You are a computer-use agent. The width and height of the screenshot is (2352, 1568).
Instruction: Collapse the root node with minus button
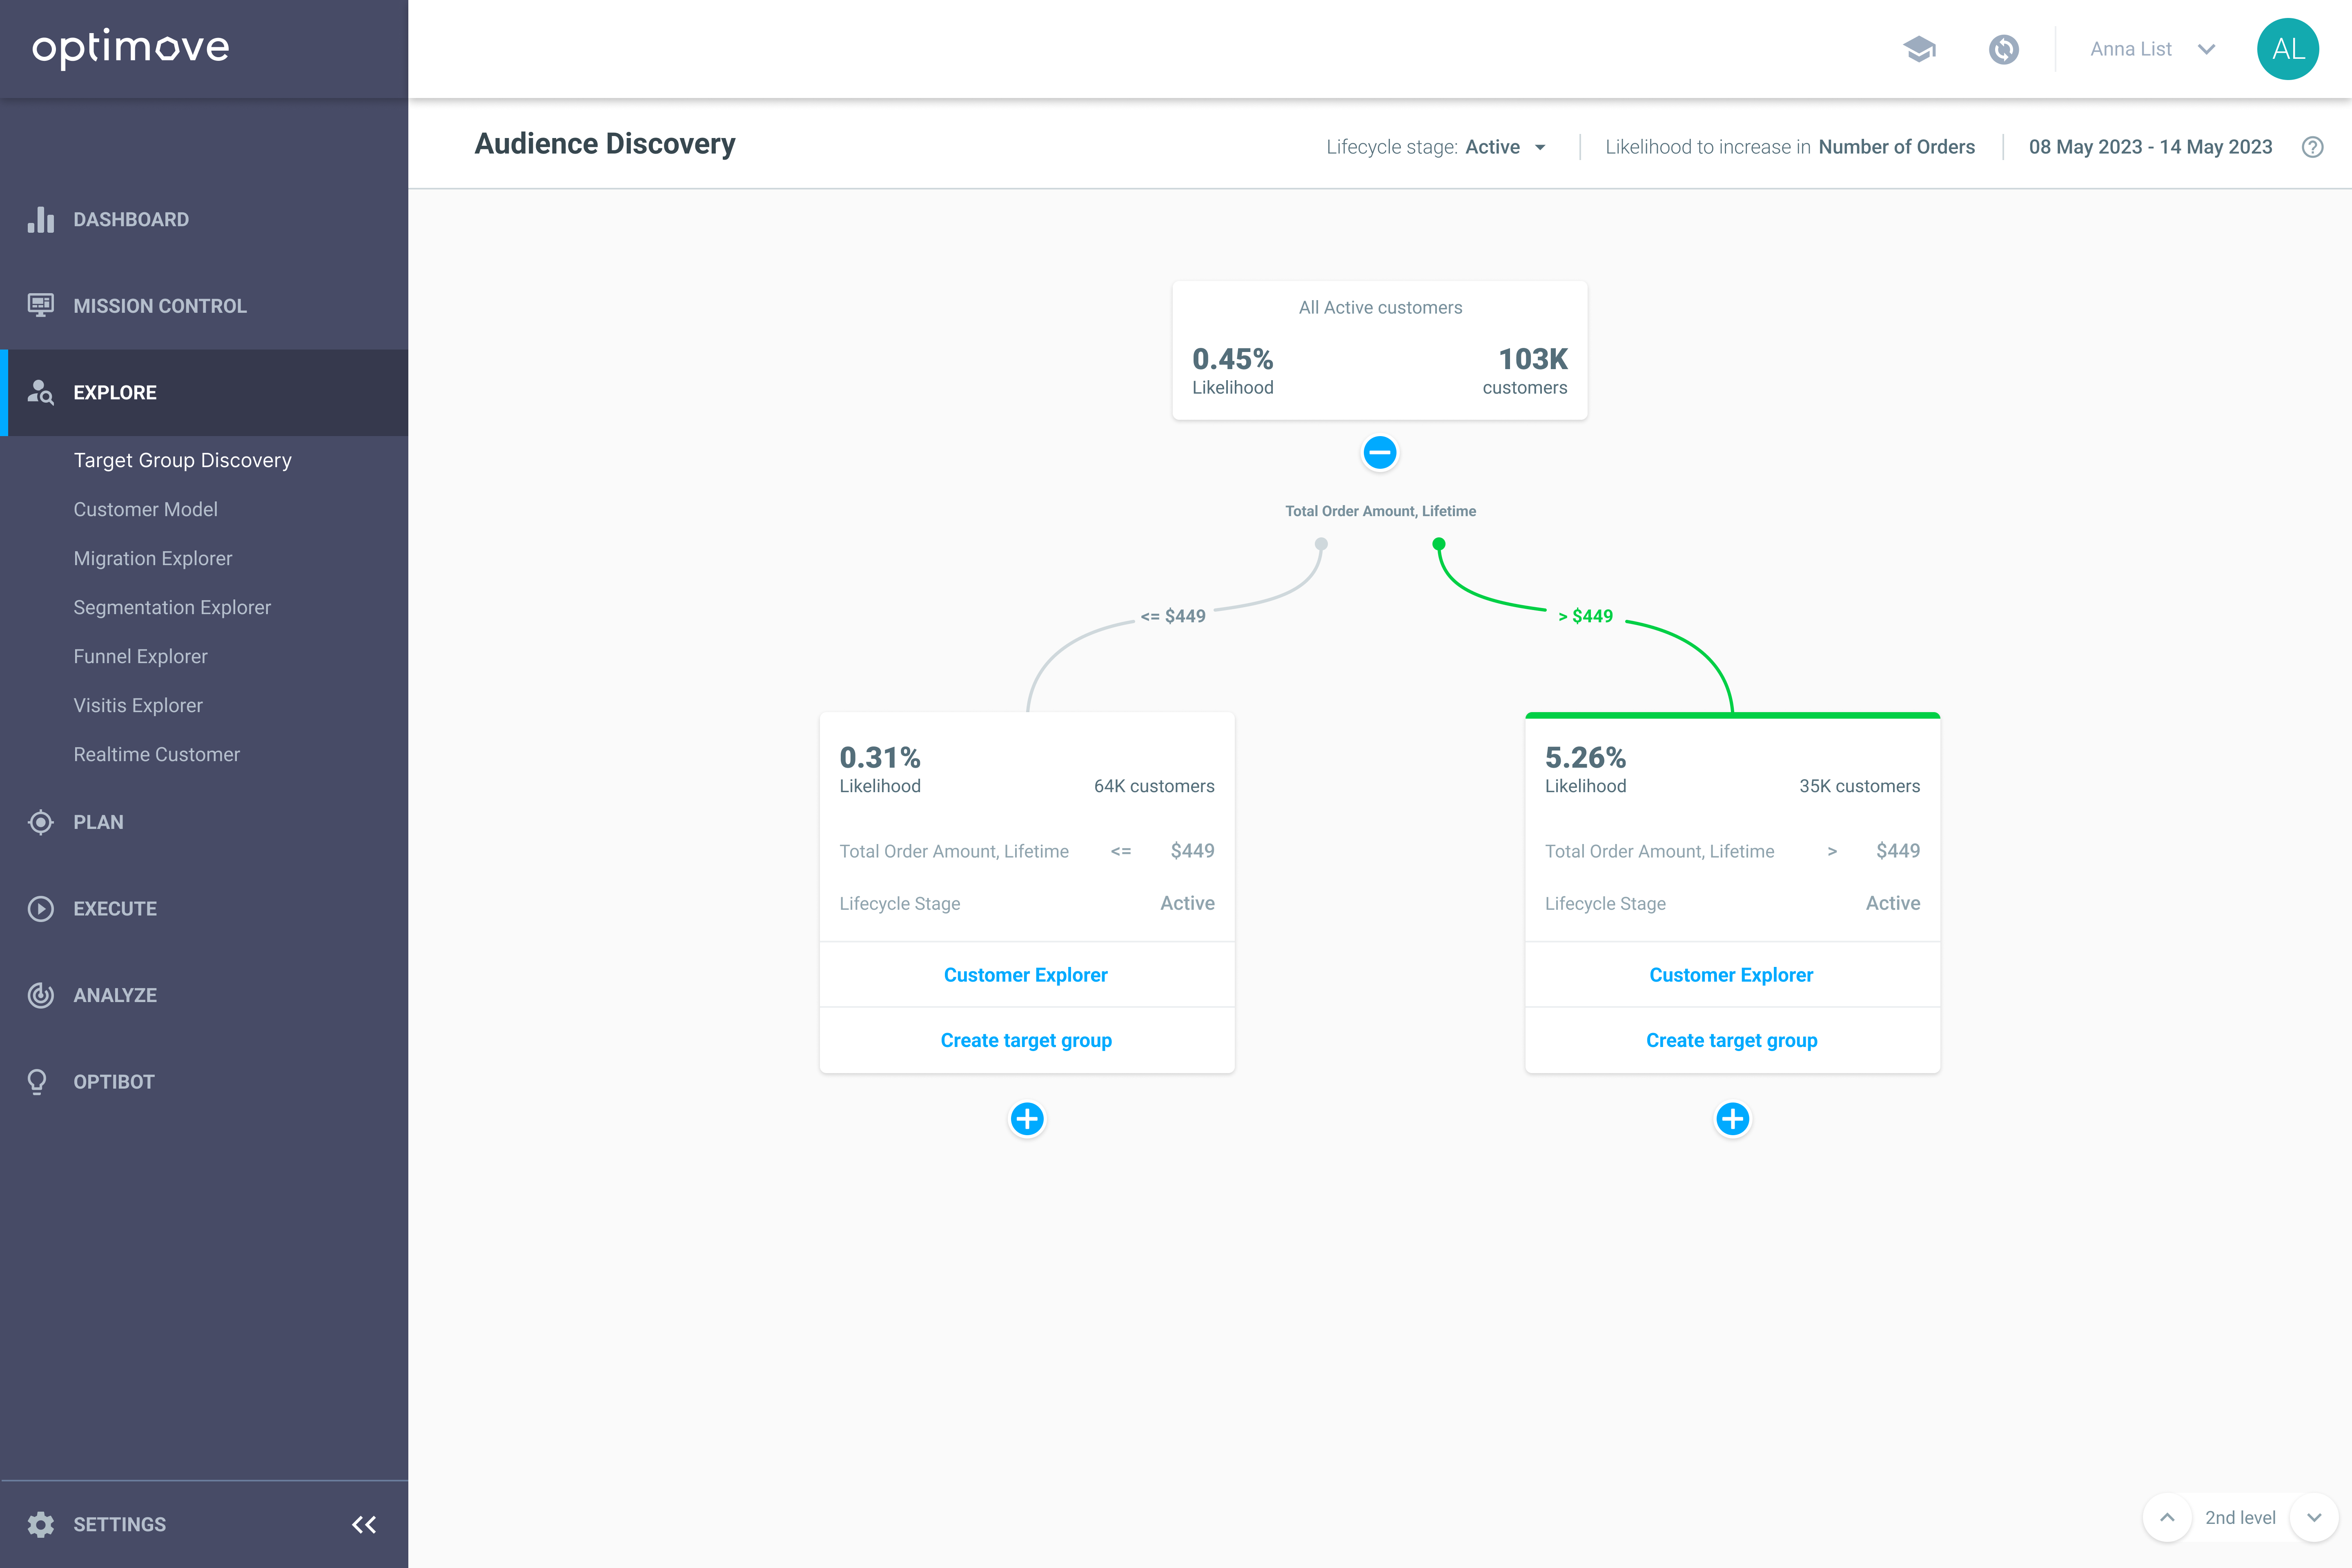(x=1380, y=453)
